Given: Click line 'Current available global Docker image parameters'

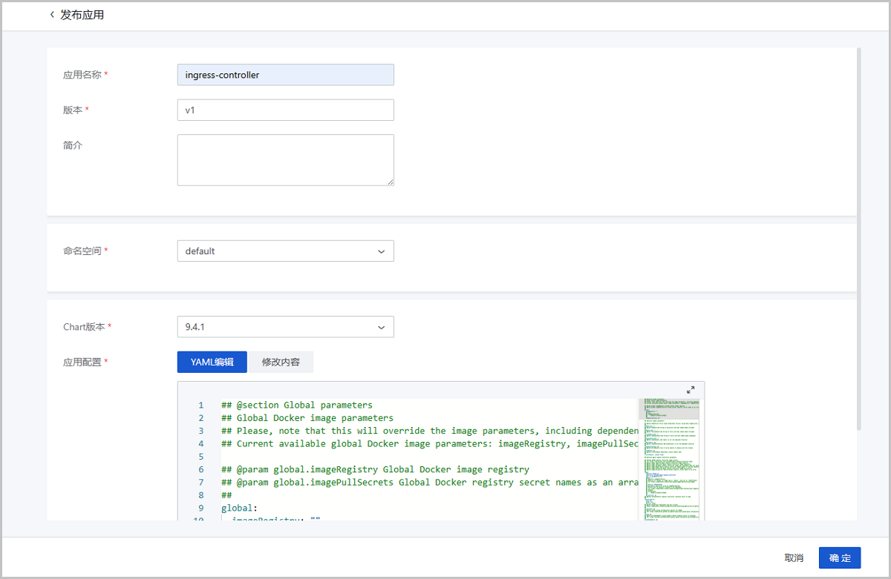Looking at the screenshot, I should 429,443.
